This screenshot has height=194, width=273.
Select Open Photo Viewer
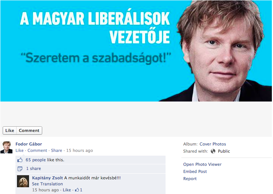pos(202,164)
